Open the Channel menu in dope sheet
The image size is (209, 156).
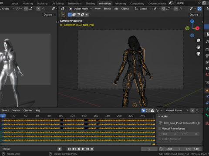click(x=28, y=110)
